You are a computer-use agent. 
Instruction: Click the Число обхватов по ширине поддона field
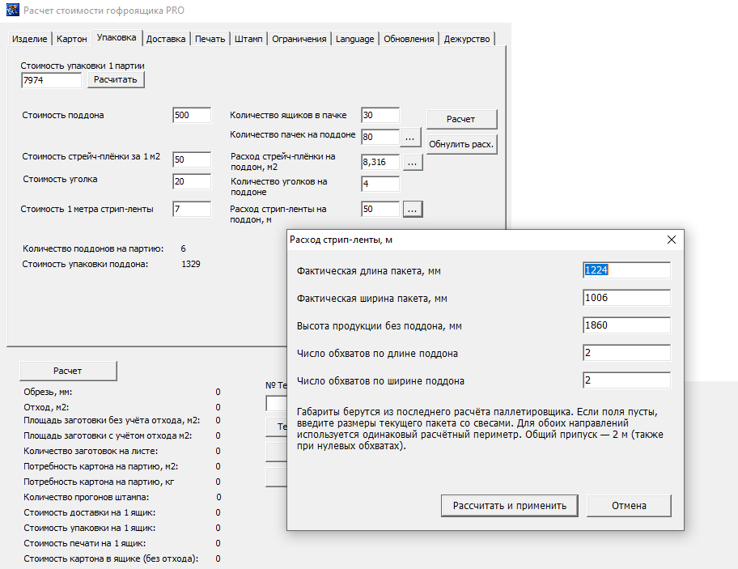click(626, 380)
